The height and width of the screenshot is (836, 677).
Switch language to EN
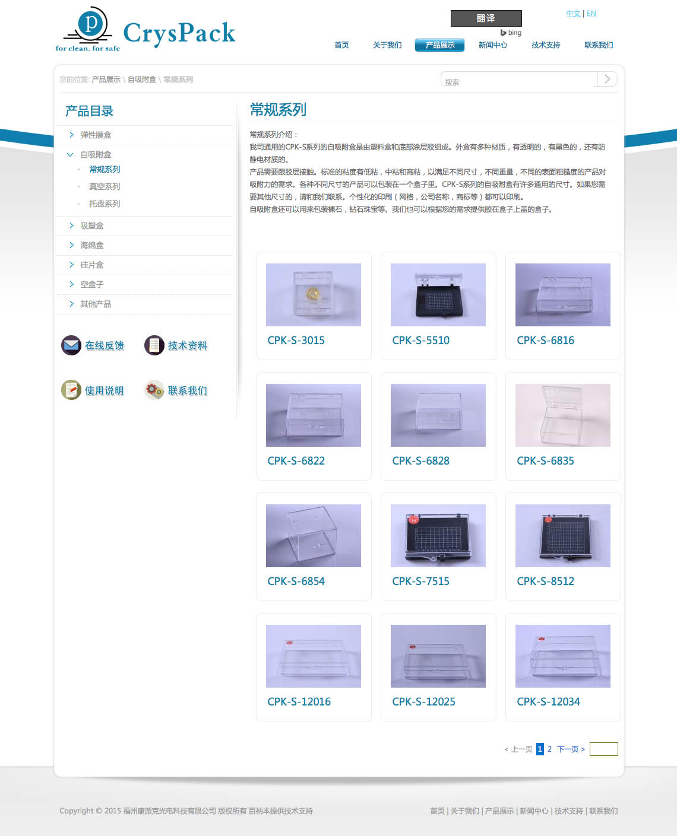(591, 14)
